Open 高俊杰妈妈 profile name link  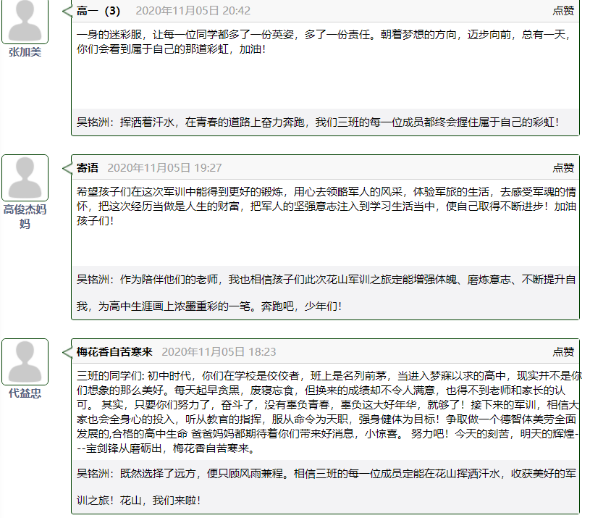pyautogui.click(x=25, y=217)
